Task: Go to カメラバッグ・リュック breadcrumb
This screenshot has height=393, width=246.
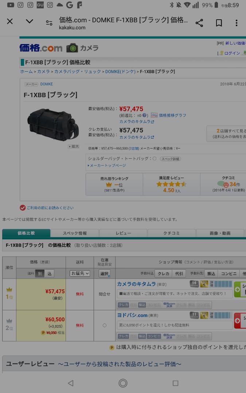Action: coord(78,72)
